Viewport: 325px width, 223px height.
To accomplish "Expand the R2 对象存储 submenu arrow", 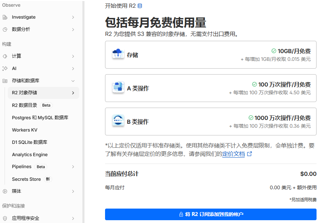I will (x=73, y=93).
